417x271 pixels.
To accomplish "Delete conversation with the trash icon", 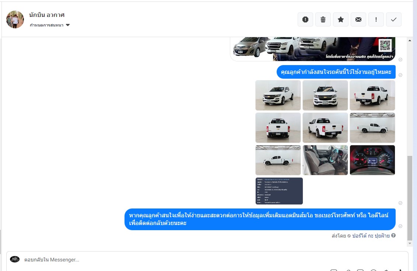I will click(x=323, y=19).
